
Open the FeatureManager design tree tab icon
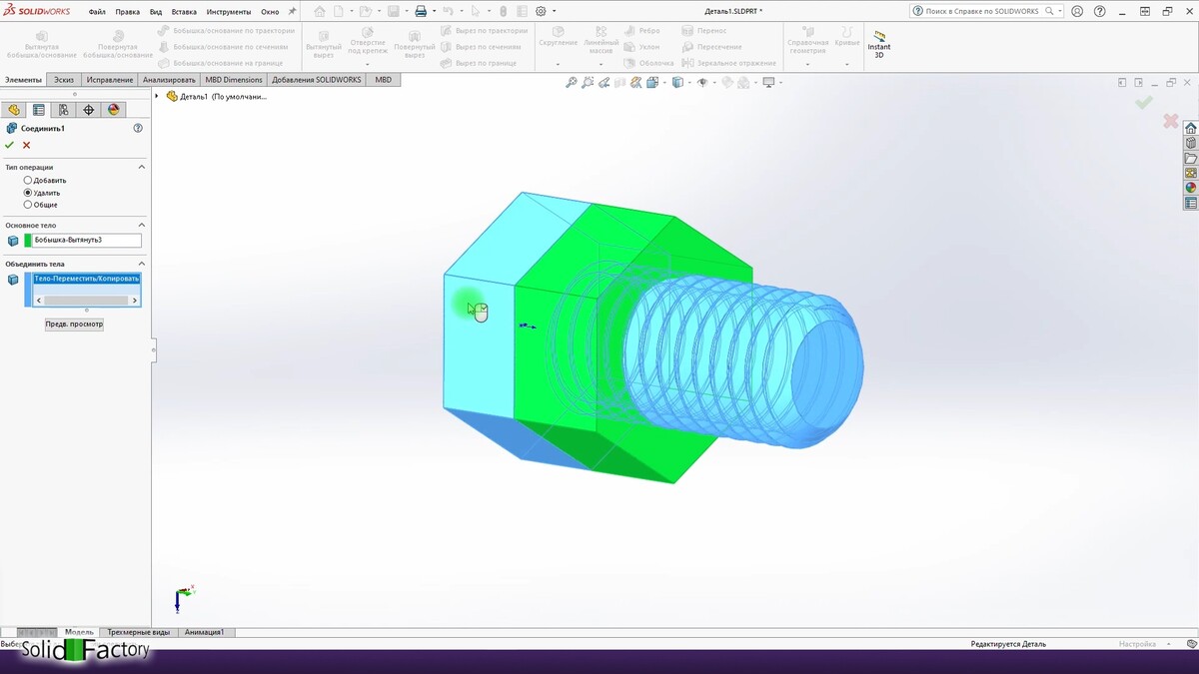pos(13,110)
